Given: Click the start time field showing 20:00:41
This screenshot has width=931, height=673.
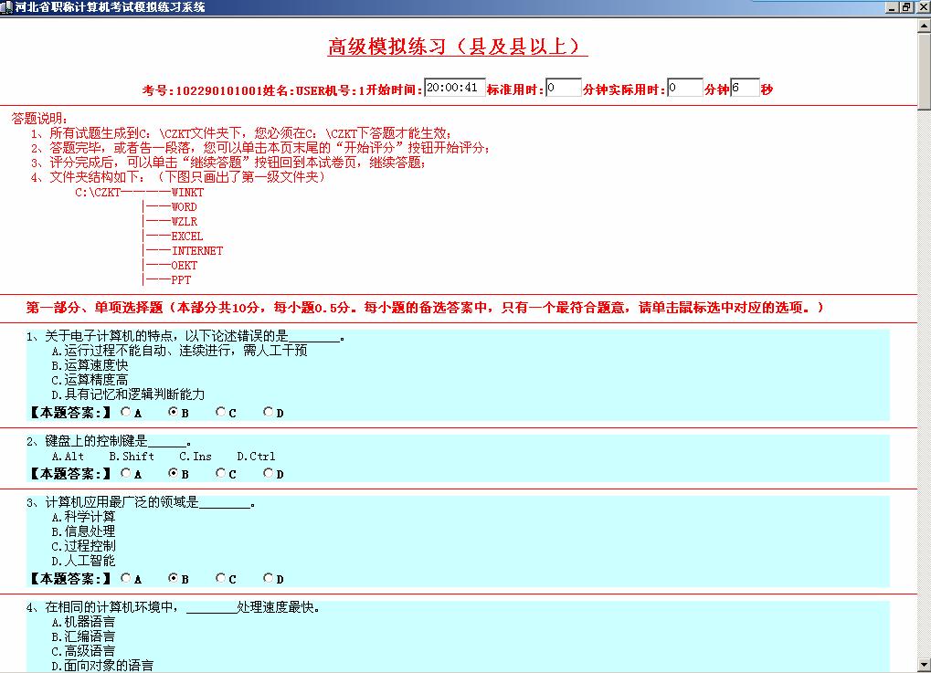Looking at the screenshot, I should click(x=454, y=87).
